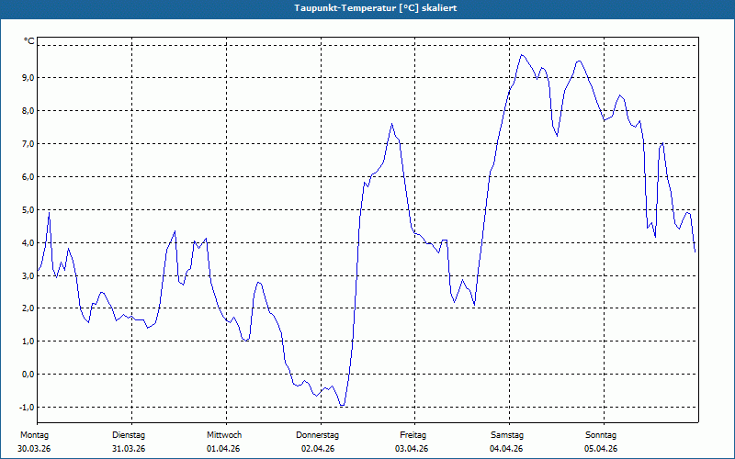
Task: Click the -1,0 y-axis label
Action: pos(27,407)
